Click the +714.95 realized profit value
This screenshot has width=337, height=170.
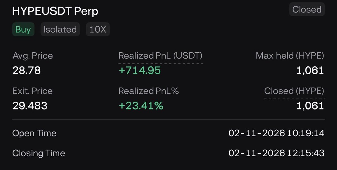tap(140, 70)
